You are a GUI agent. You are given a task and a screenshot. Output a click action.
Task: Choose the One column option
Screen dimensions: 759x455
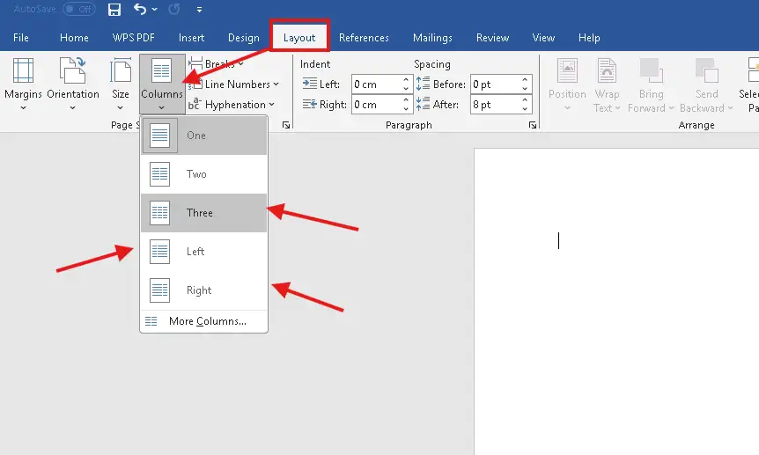click(x=203, y=136)
